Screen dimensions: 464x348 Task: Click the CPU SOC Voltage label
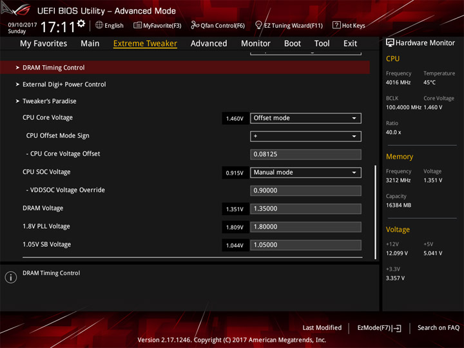[x=46, y=172]
